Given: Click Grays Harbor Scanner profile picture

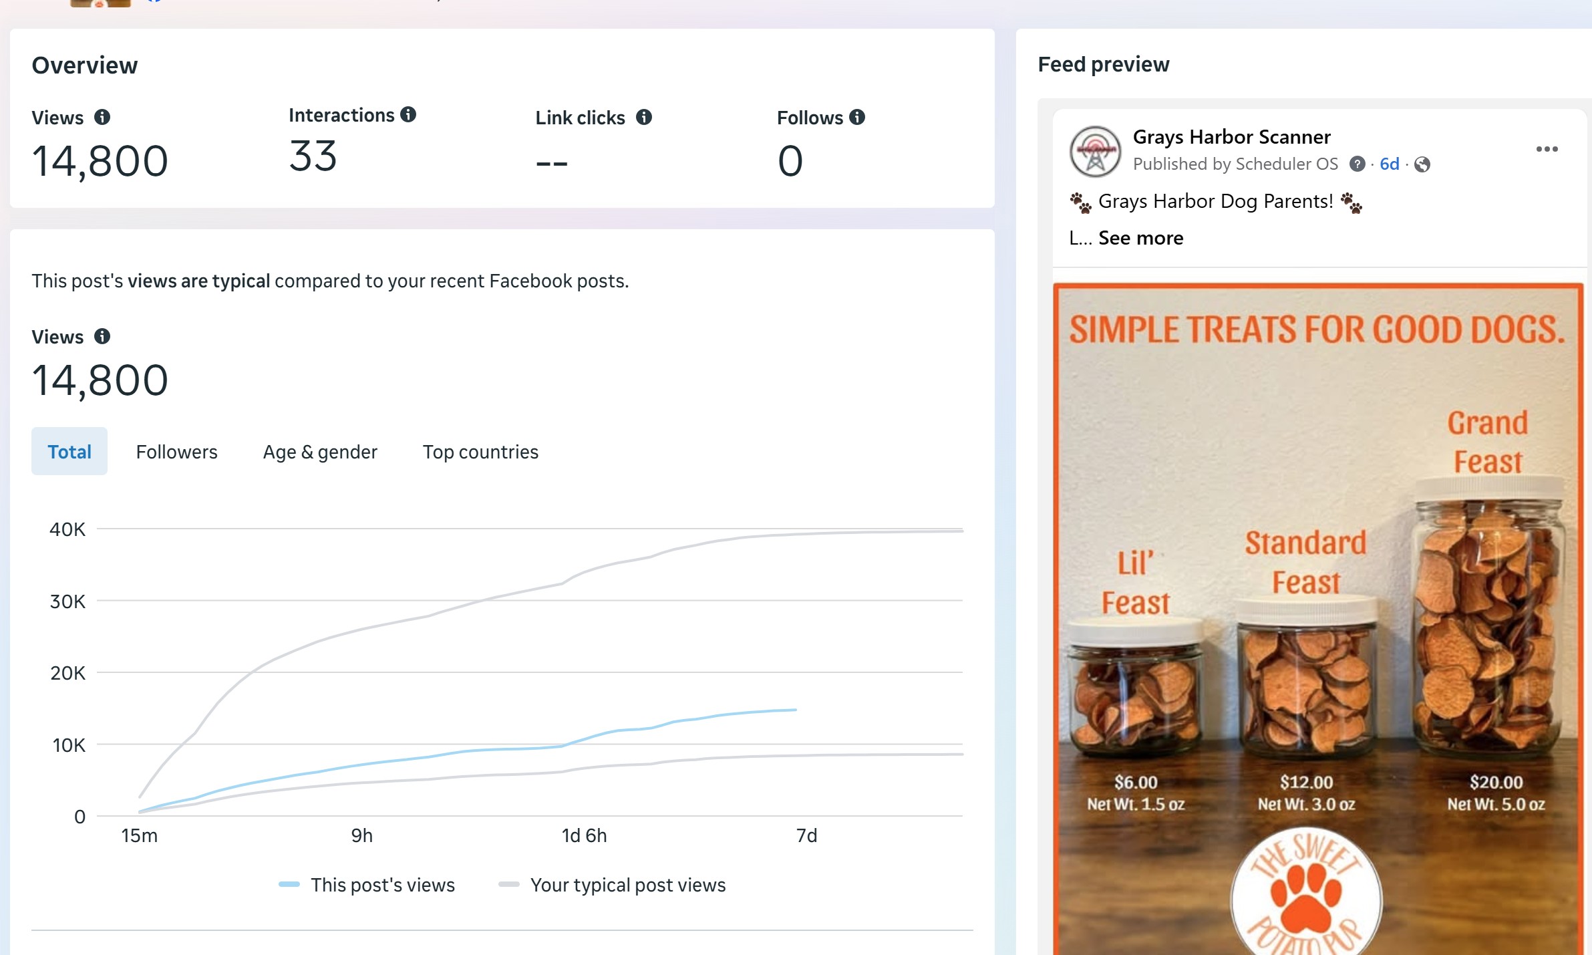Looking at the screenshot, I should click(x=1095, y=151).
